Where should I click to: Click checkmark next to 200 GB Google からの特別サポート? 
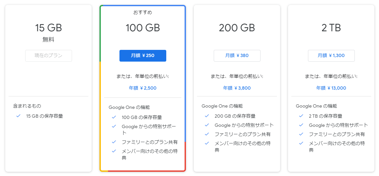(x=207, y=125)
